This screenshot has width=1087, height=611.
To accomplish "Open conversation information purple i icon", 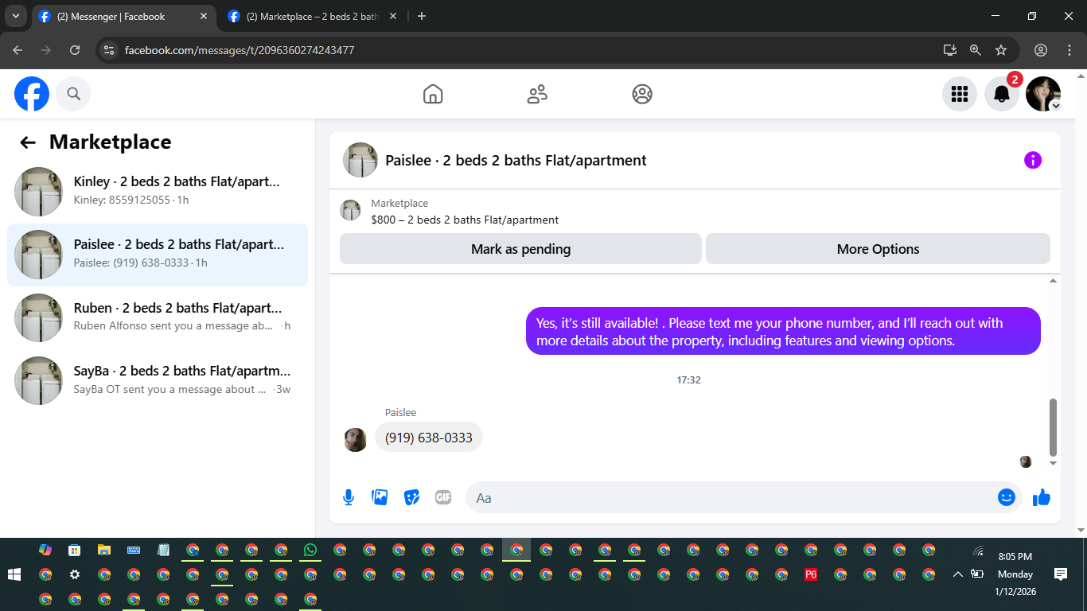I will click(1033, 160).
